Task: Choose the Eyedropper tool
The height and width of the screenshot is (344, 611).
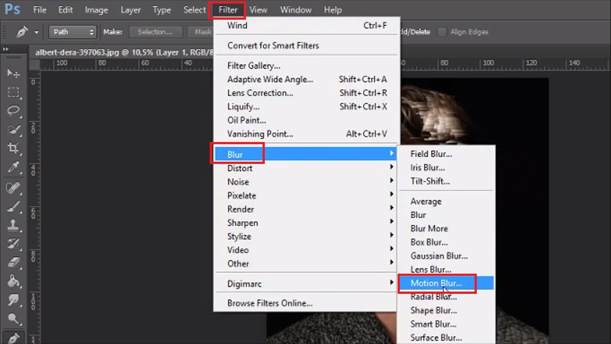Action: 13,168
